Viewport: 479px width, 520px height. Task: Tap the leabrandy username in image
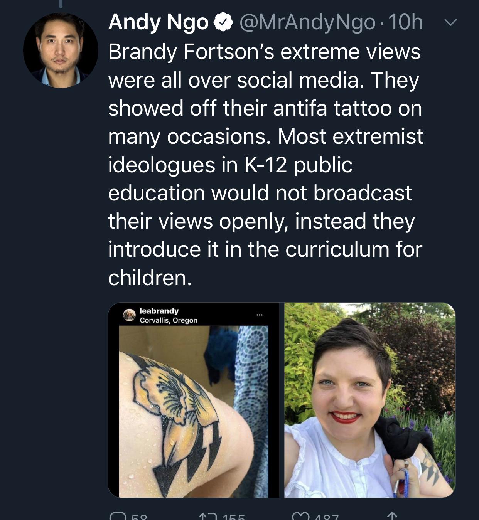159,311
